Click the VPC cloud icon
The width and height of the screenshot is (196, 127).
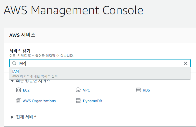coord(78,90)
